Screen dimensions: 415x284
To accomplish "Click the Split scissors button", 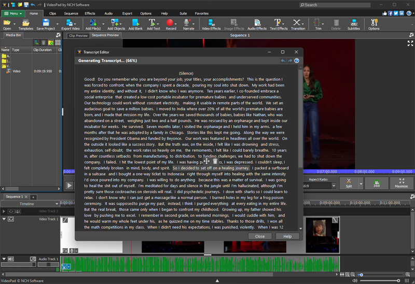I will [x=349, y=183].
